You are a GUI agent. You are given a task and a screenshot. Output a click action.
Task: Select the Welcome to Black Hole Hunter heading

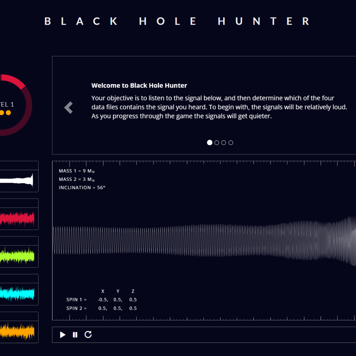[x=139, y=85]
